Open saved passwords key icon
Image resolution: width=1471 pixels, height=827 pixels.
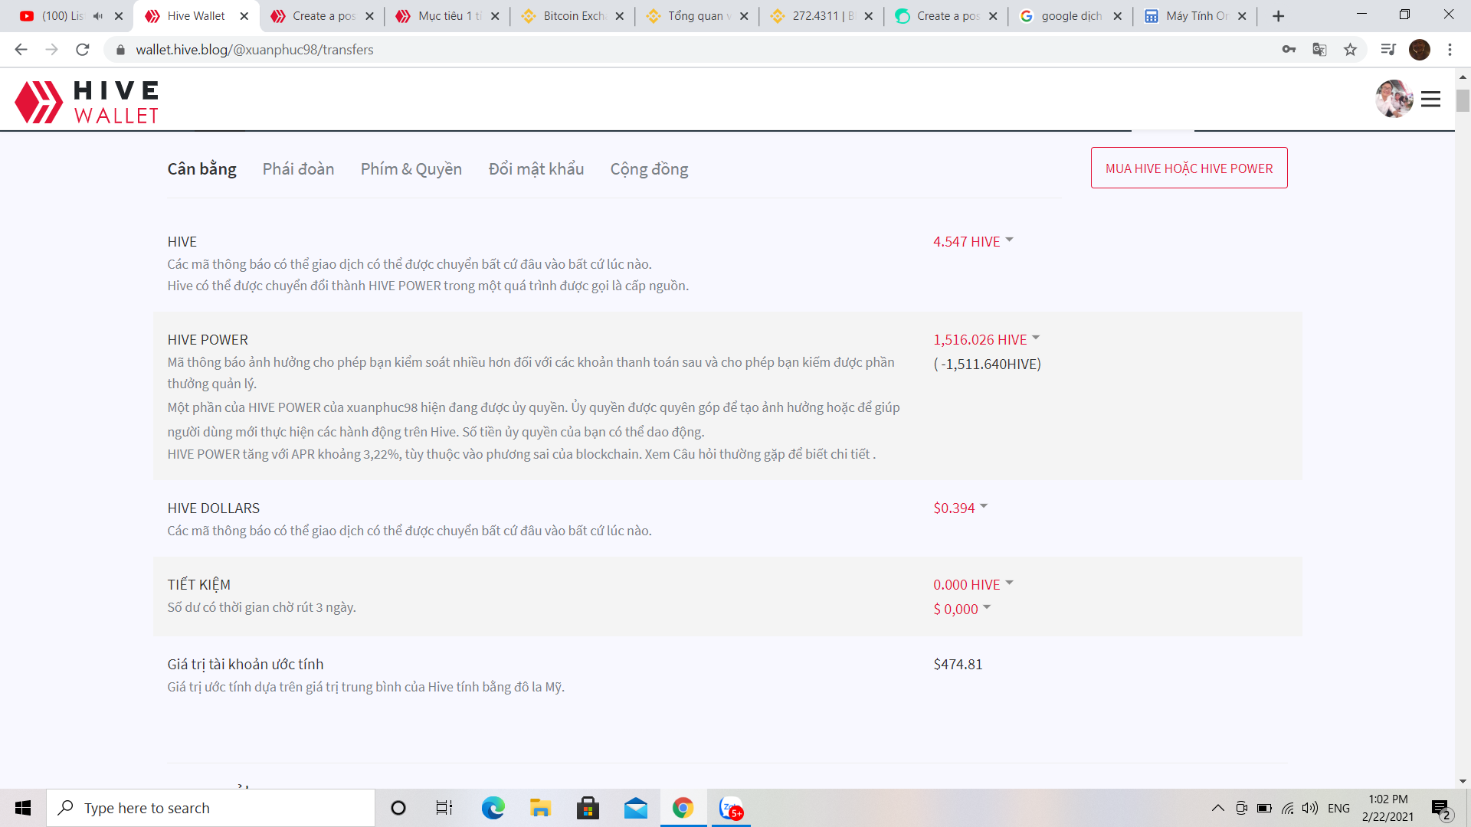(1289, 50)
